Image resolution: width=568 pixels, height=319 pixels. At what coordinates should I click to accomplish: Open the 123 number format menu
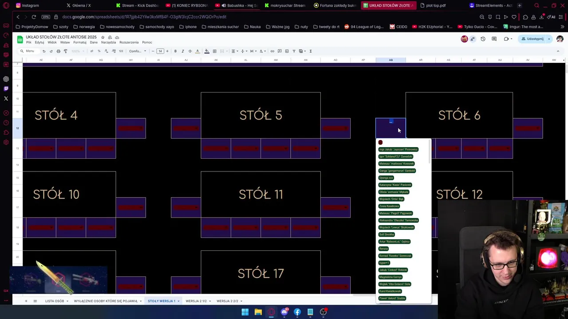(x=121, y=51)
